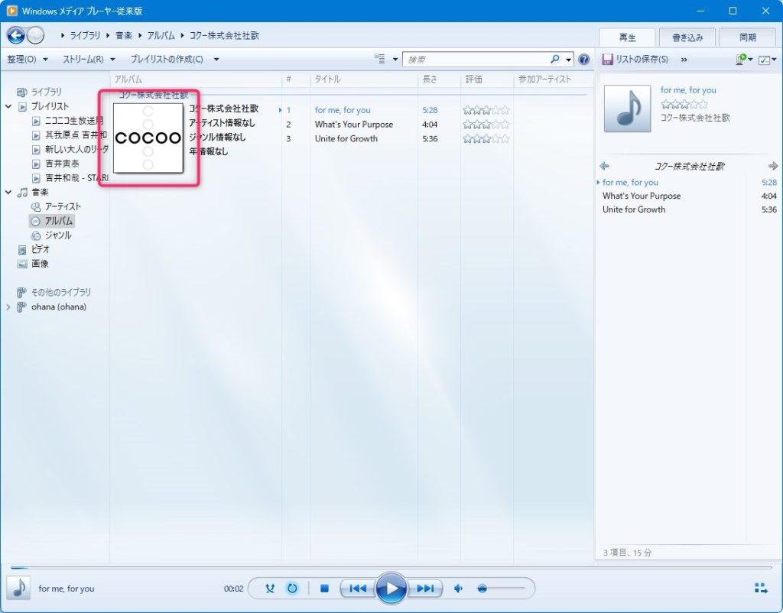Select アーティスト in the library tree
783x613 pixels.
click(x=63, y=206)
